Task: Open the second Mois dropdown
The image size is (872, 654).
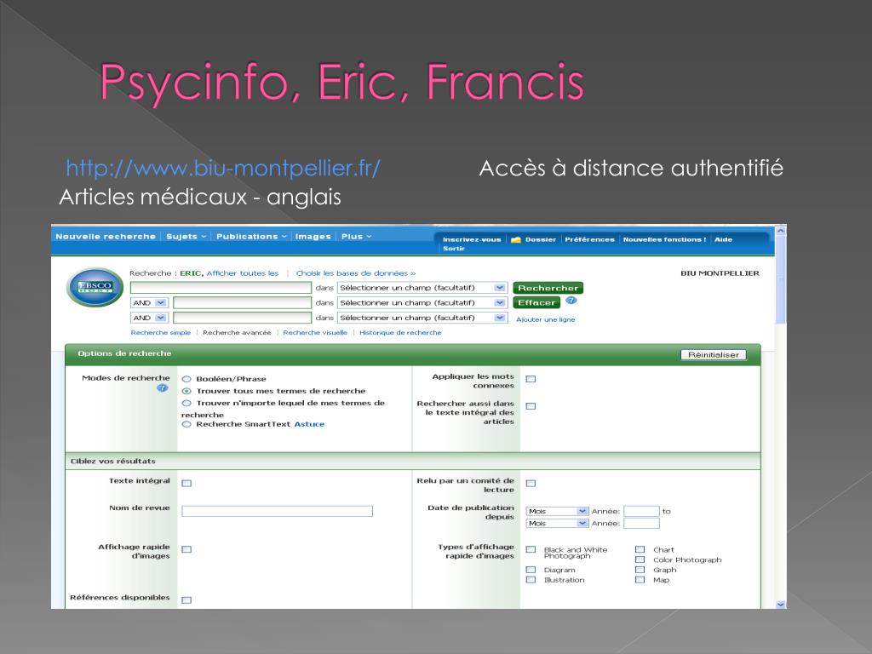Action: (557, 524)
